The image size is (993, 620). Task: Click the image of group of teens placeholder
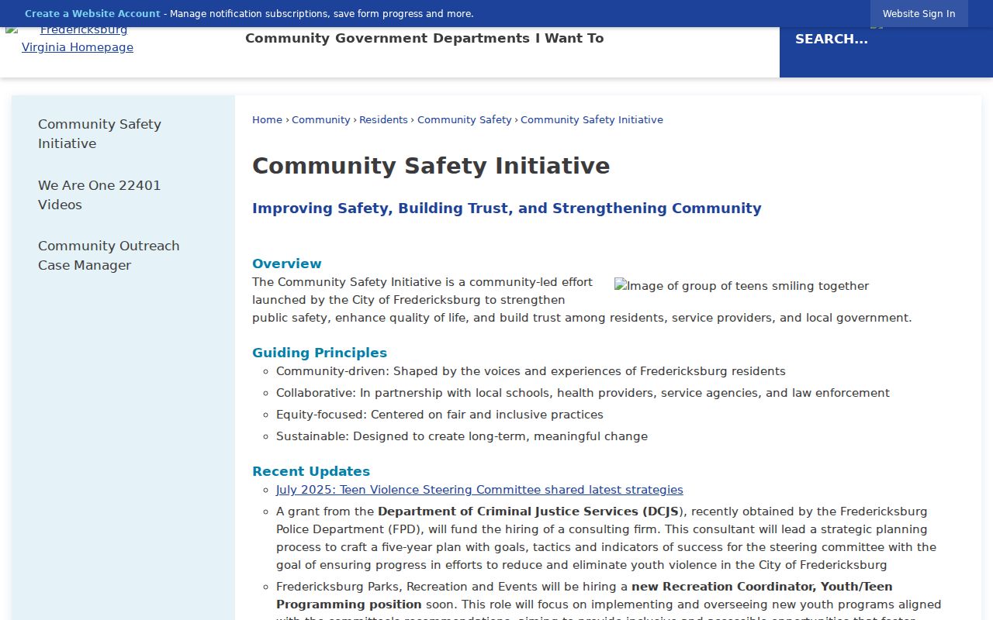(742, 286)
